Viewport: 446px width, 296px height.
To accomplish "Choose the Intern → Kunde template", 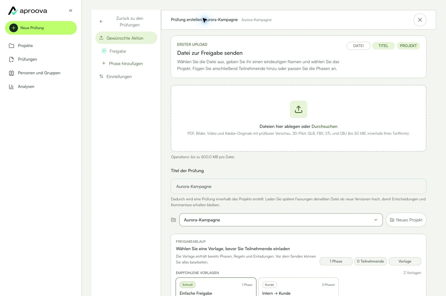I will pos(299,287).
